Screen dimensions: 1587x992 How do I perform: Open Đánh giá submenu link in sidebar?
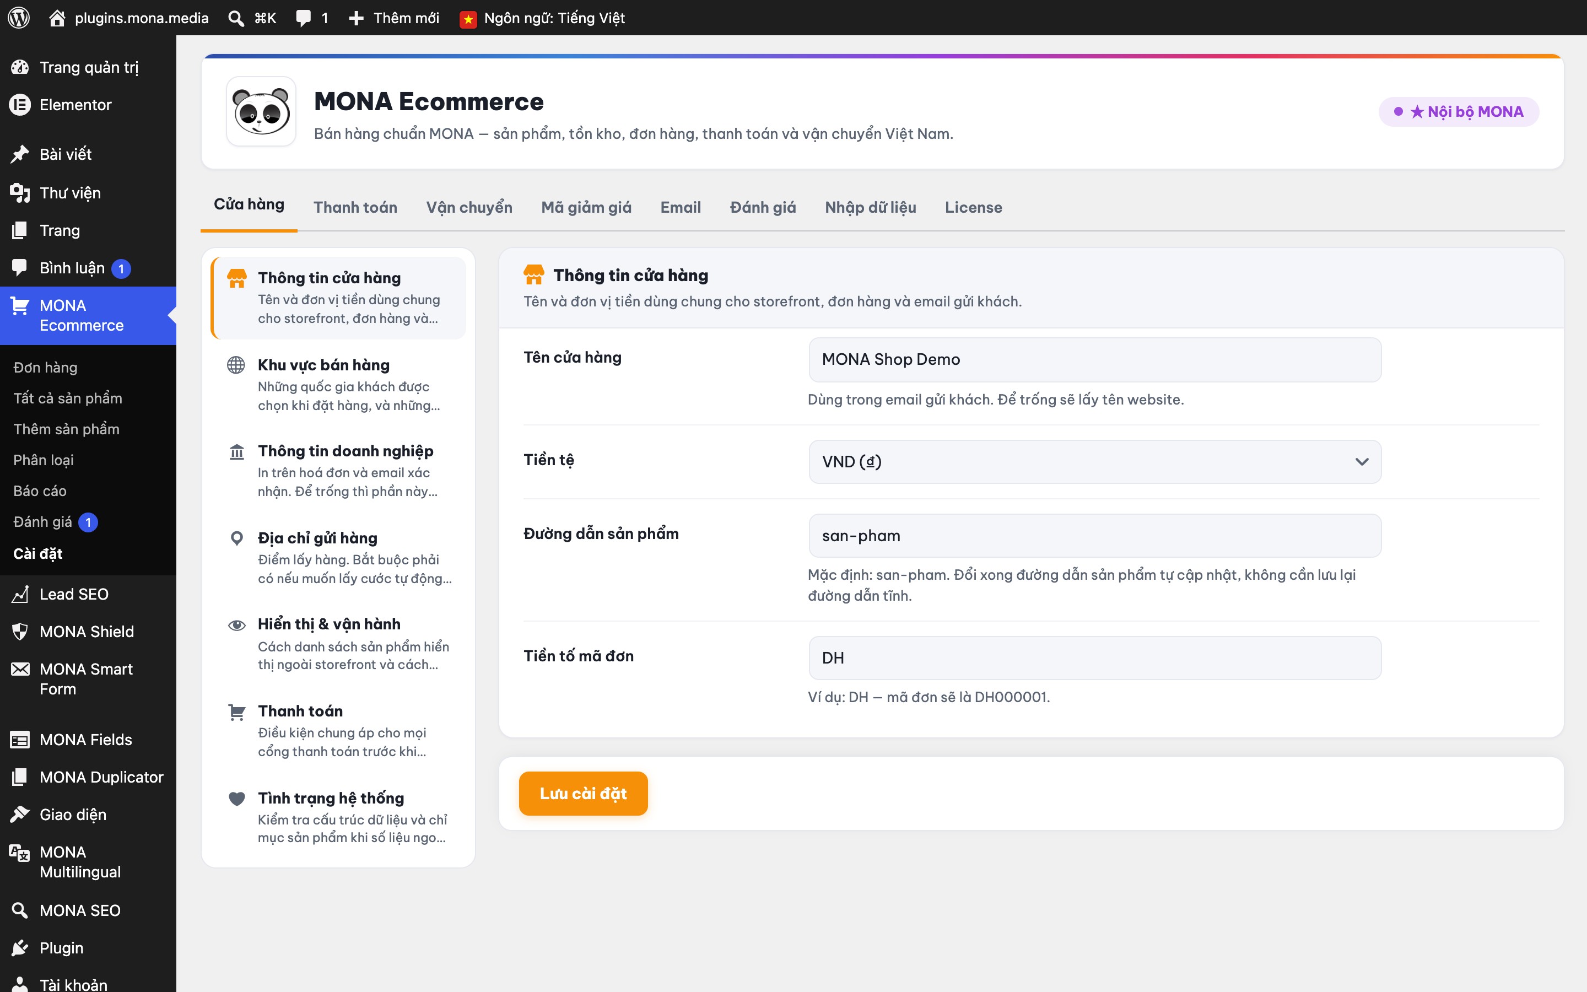(x=42, y=521)
